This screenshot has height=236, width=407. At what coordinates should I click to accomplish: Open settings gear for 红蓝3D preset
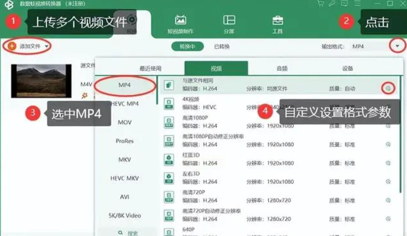click(x=388, y=163)
